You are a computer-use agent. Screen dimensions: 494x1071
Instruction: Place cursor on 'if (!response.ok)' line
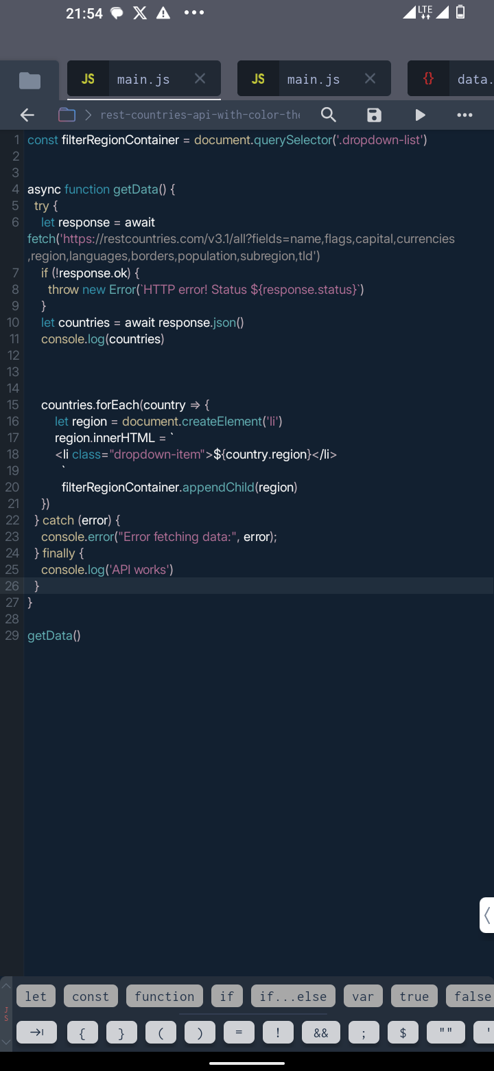[91, 273]
